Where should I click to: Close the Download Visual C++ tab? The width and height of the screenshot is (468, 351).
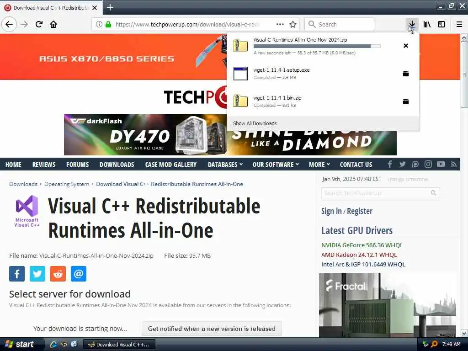click(x=95, y=8)
